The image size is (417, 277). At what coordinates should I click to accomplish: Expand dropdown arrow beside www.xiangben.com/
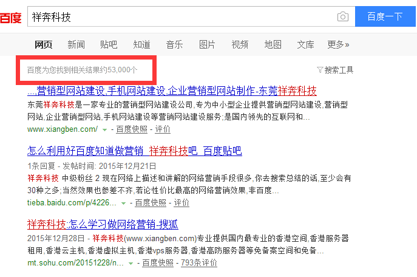pyautogui.click(x=105, y=130)
